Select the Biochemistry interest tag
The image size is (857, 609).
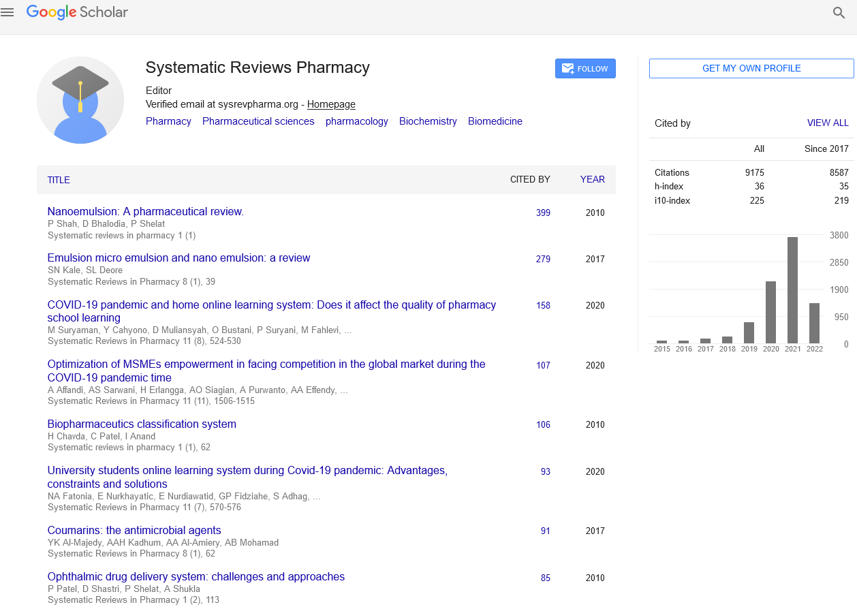428,121
